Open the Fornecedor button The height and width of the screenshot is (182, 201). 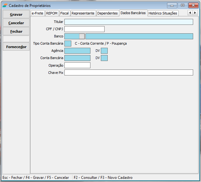[x=16, y=47]
